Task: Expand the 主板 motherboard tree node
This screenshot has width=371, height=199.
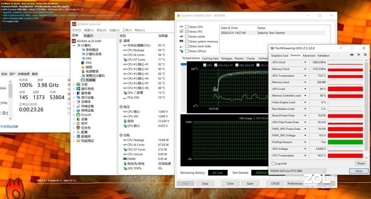Action: pyautogui.click(x=74, y=84)
